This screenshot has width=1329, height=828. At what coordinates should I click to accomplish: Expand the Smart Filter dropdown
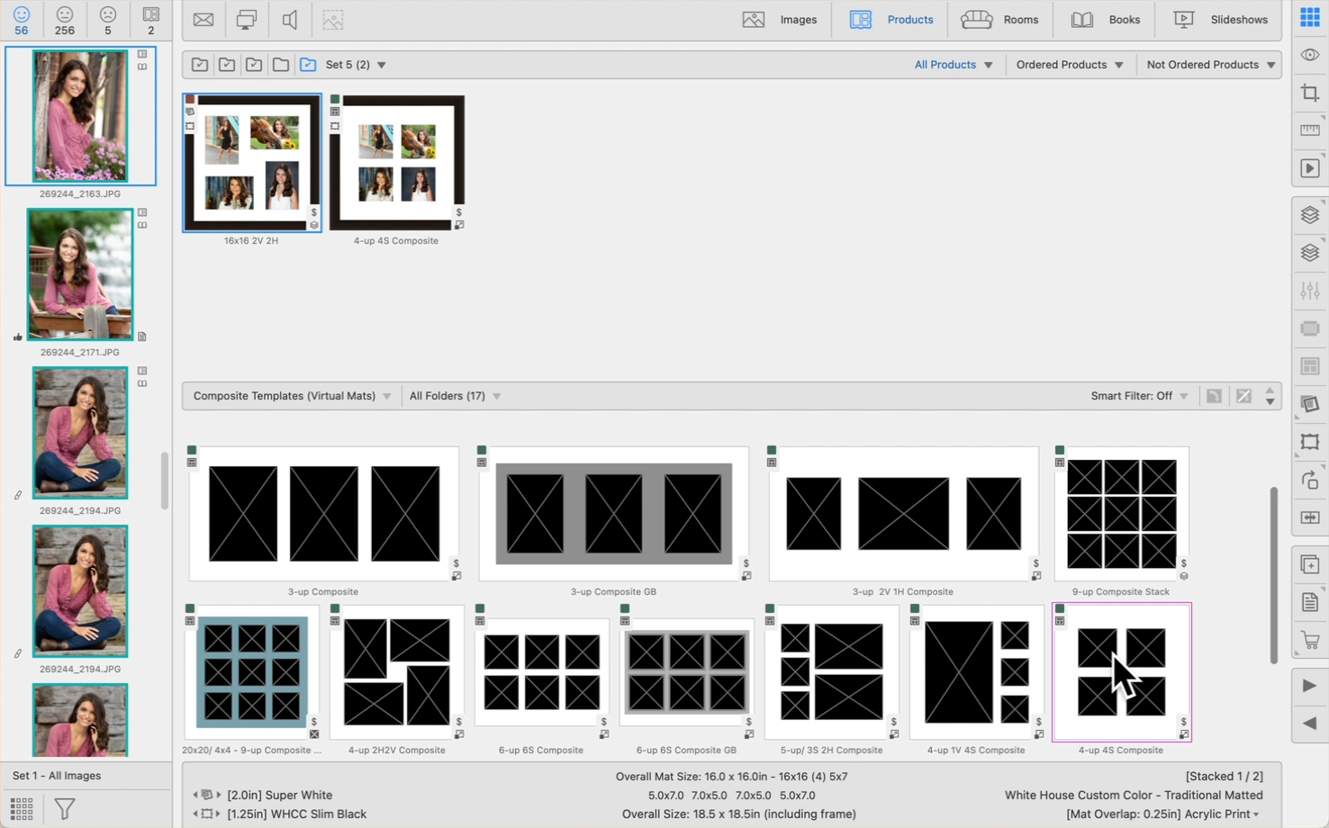1139,396
